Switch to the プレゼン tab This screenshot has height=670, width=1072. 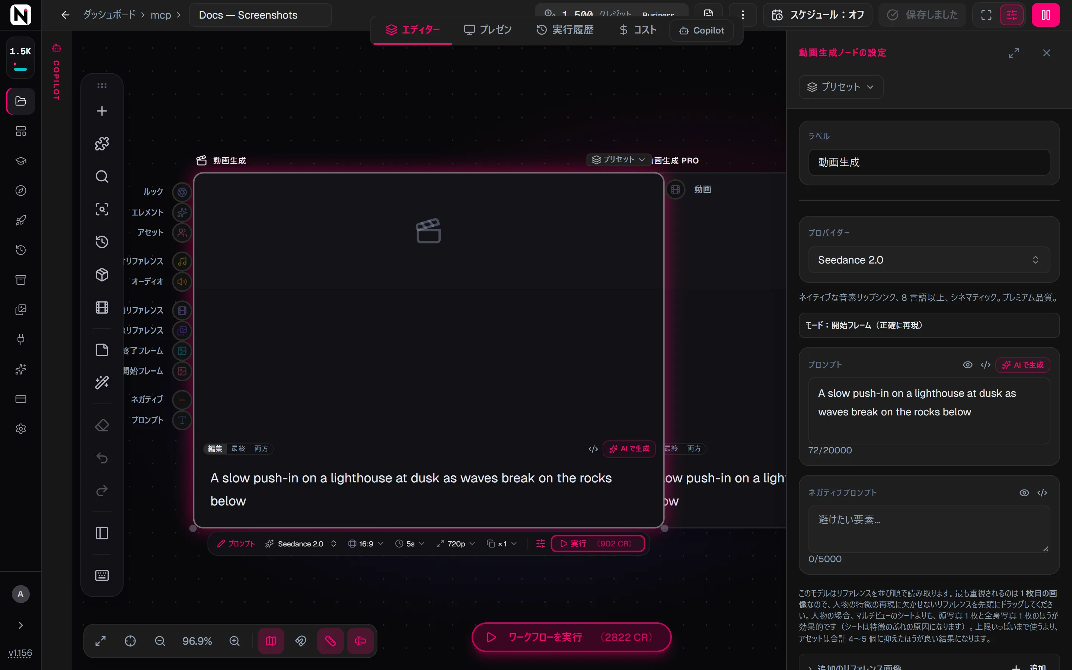487,30
